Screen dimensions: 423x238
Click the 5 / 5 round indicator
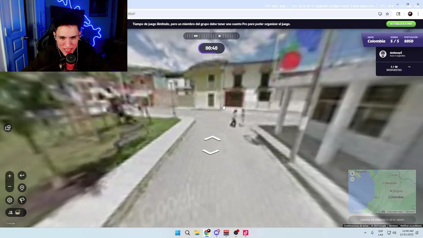point(395,41)
